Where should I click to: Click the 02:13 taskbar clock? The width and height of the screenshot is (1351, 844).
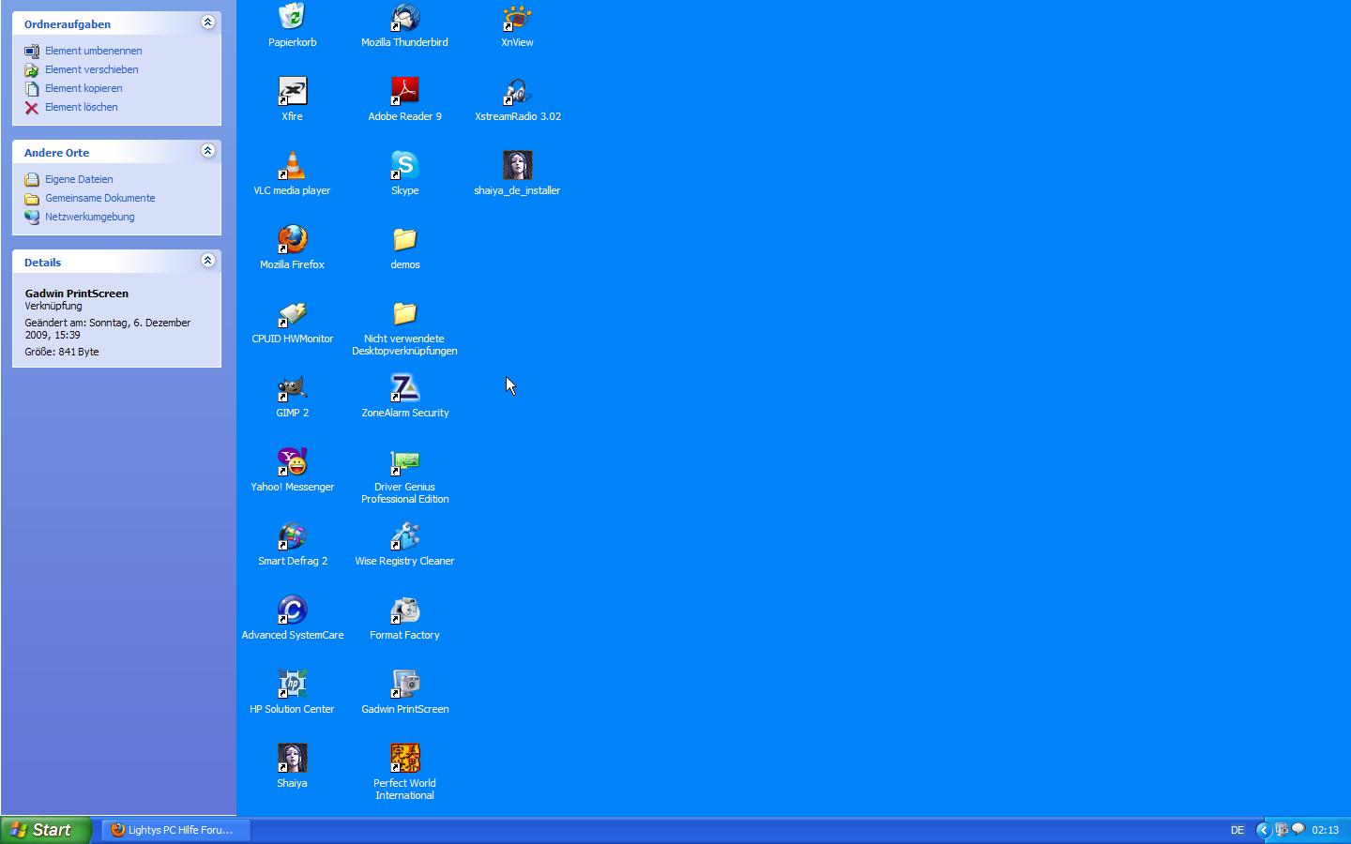(x=1326, y=830)
